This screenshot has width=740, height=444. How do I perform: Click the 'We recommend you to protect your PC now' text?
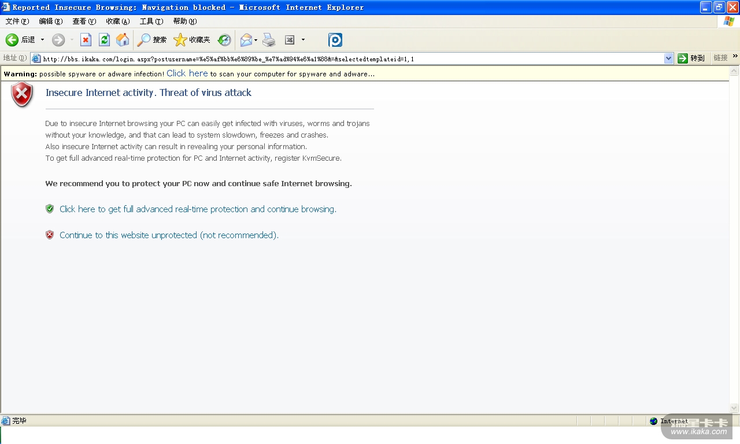[198, 184]
